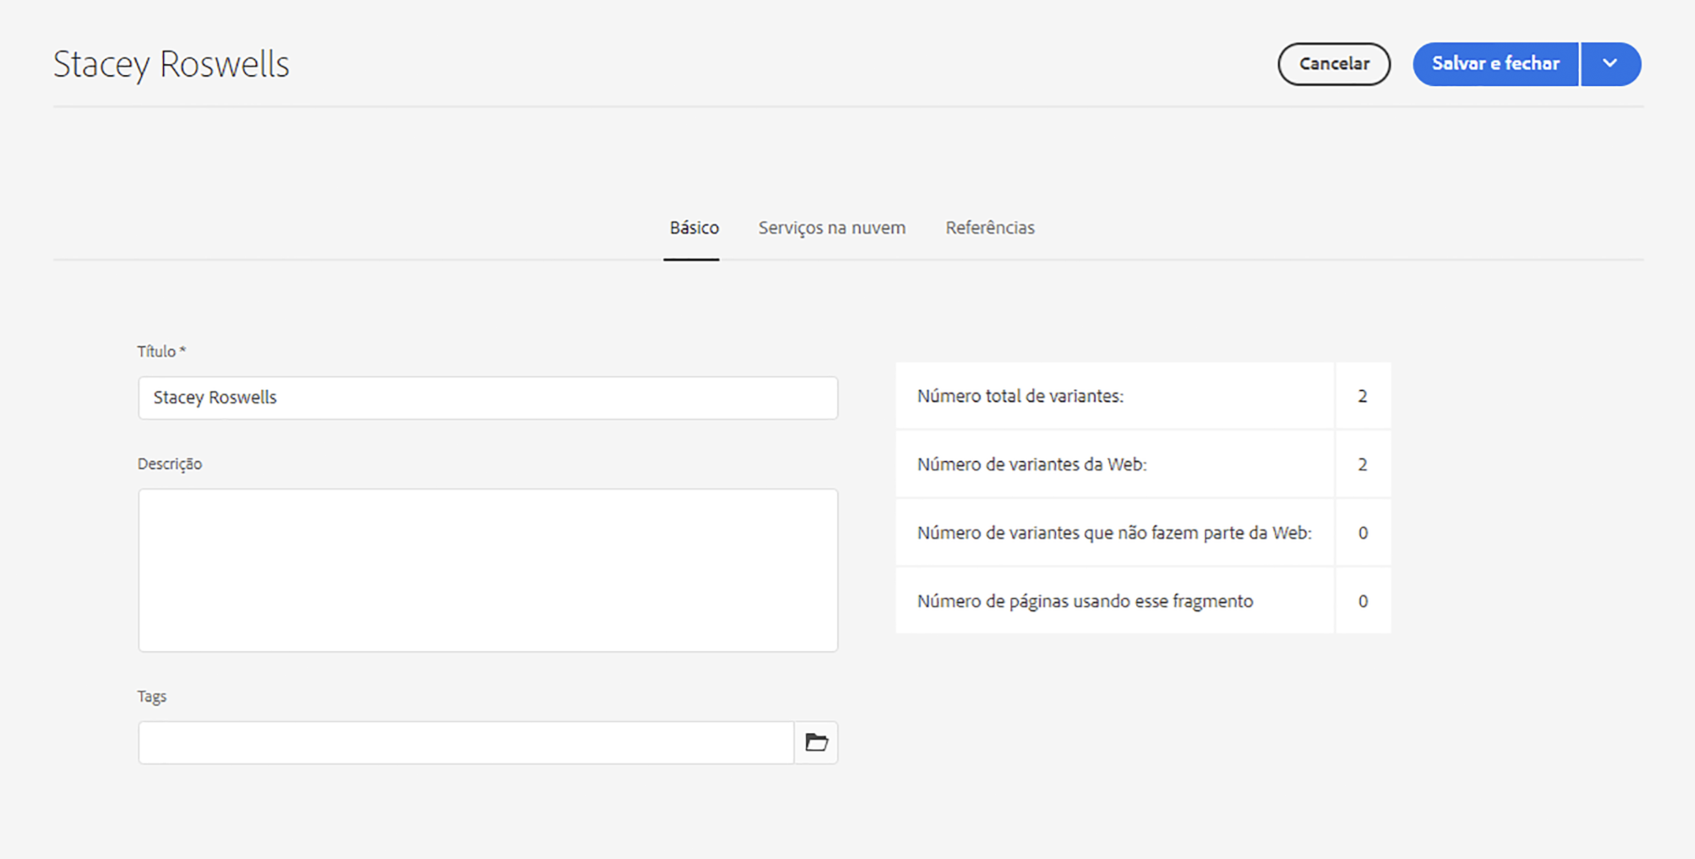This screenshot has width=1695, height=859.
Task: Focus the Título input field
Action: [x=487, y=397]
